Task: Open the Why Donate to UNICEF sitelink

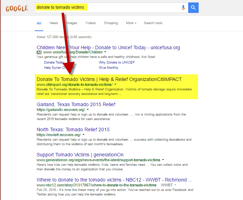Action: [x=117, y=62]
